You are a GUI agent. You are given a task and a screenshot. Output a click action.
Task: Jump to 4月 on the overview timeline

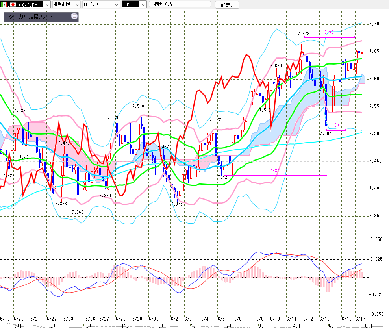(296, 326)
